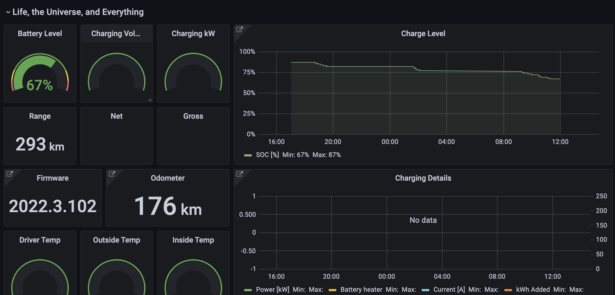The width and height of the screenshot is (615, 295).
Task: Open the Battery Level panel title menu
Action: tap(40, 33)
